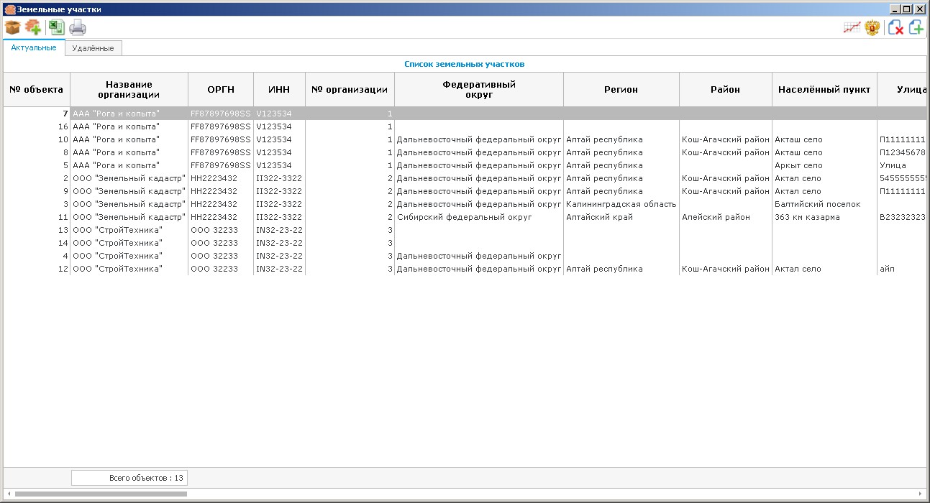The width and height of the screenshot is (930, 503).
Task: Click the Земельные участки window title icon
Action: 10,9
